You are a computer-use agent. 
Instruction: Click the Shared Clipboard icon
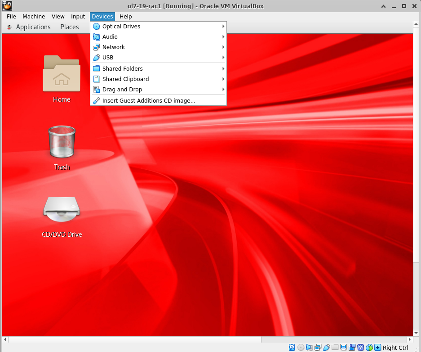(96, 79)
